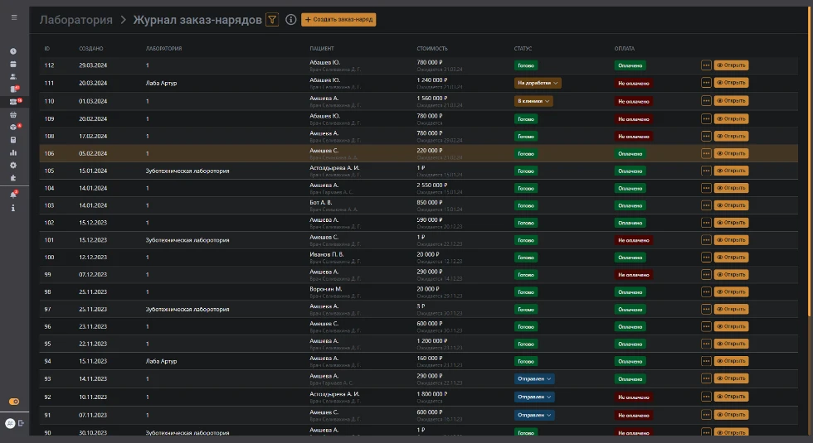Open the "В клинике" status dropdown for order 110

(x=533, y=101)
